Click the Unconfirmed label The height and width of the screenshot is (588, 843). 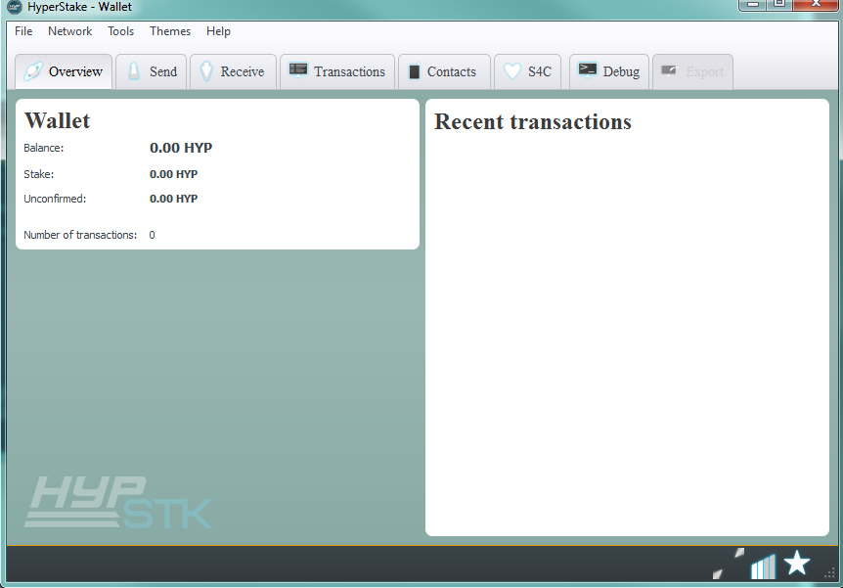[x=55, y=199]
